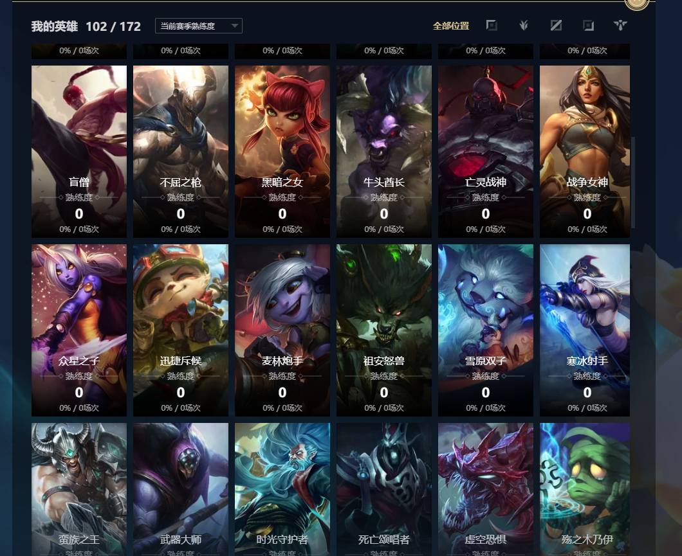Select the 黑暗之女 champion portrait
This screenshot has height=556, width=682.
282,151
